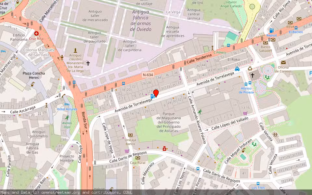Click the recycling icon
This screenshot has width=312, height=195.
coord(250,69)
